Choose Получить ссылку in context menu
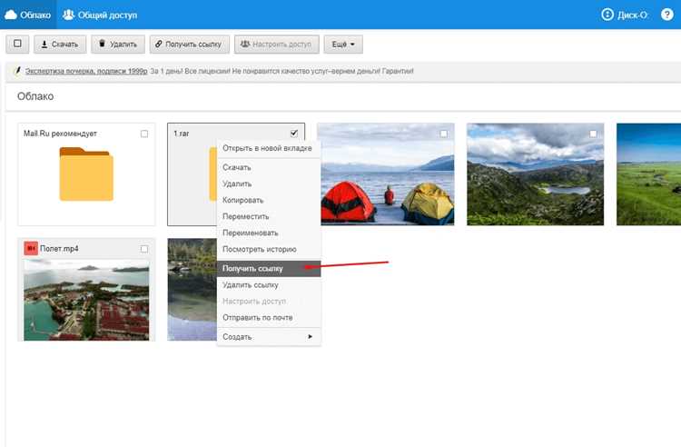 (x=269, y=268)
